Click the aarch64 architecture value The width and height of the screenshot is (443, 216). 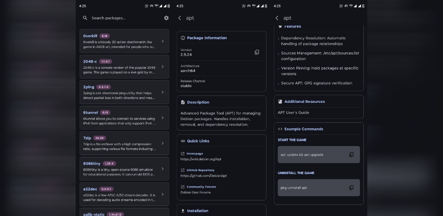(x=188, y=71)
